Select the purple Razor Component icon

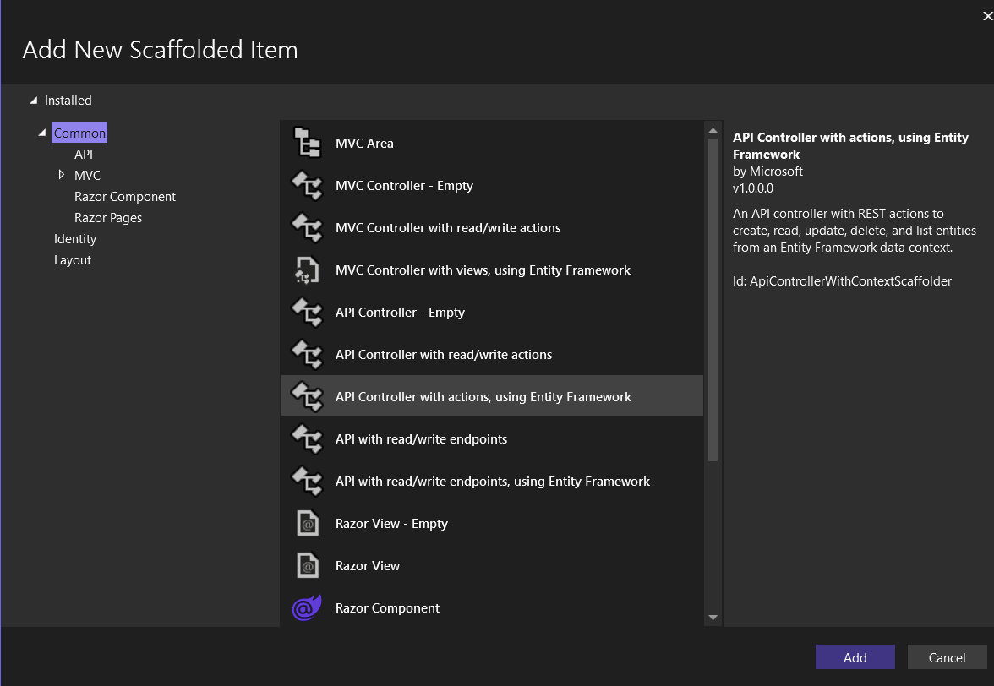click(307, 607)
